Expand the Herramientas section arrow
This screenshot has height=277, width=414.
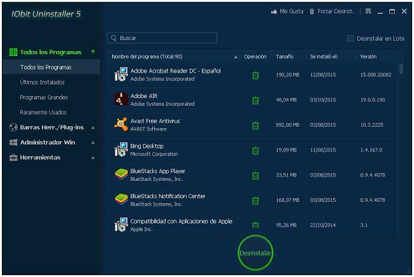93,158
